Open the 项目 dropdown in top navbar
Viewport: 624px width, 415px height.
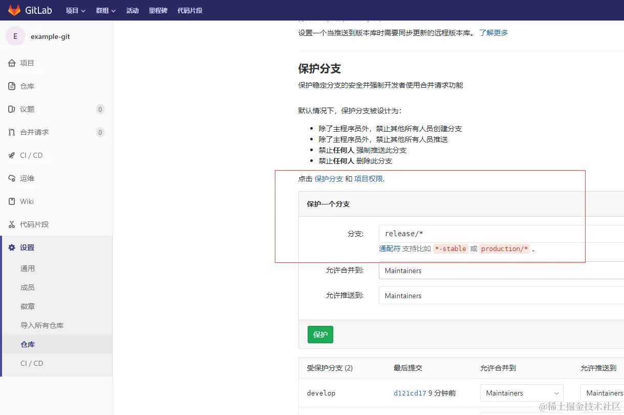[x=75, y=10]
